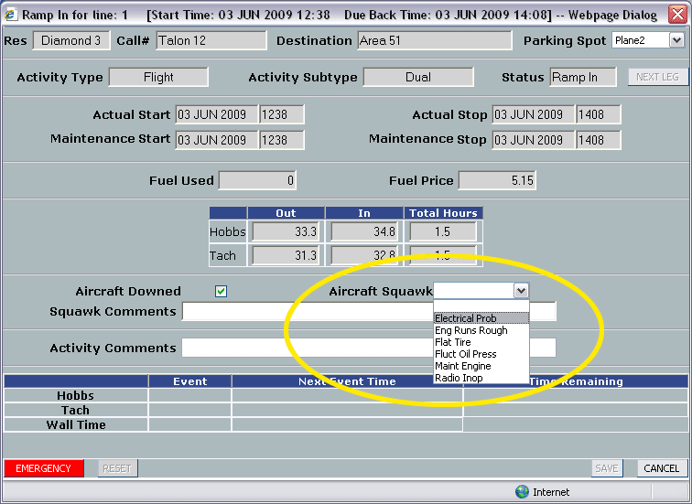Click the Tach Out value 31.3
The width and height of the screenshot is (692, 504).
tap(286, 255)
